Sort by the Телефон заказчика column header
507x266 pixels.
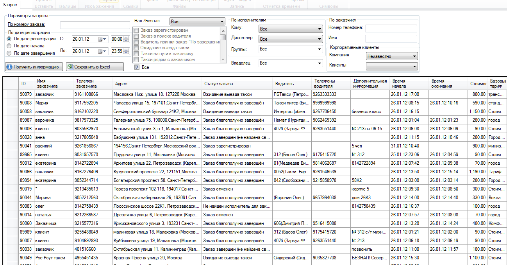(93, 84)
